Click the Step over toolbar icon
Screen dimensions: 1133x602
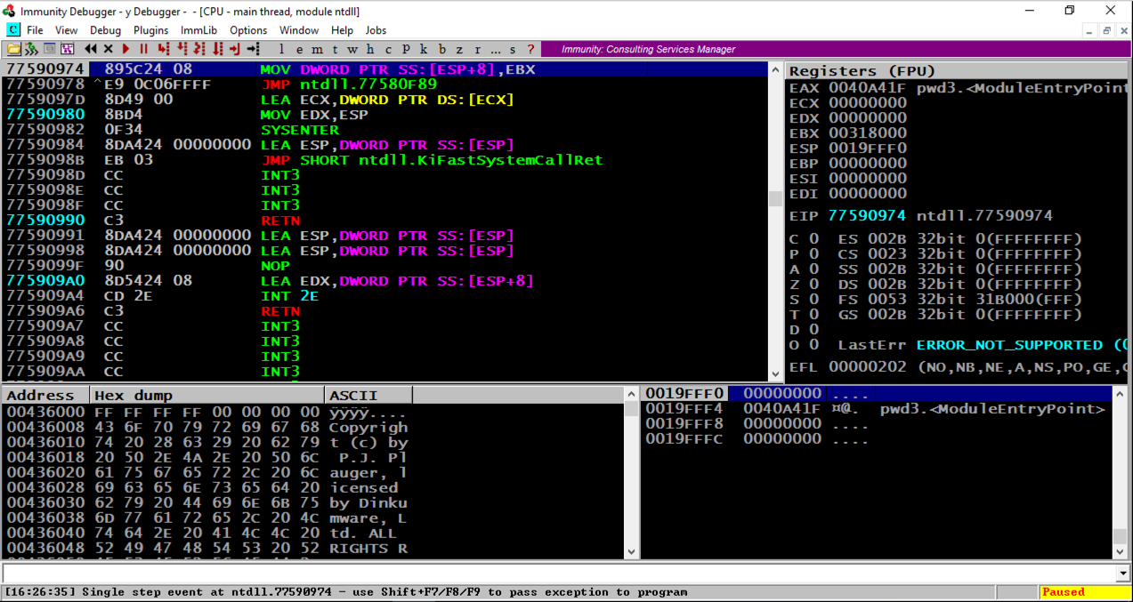[181, 49]
